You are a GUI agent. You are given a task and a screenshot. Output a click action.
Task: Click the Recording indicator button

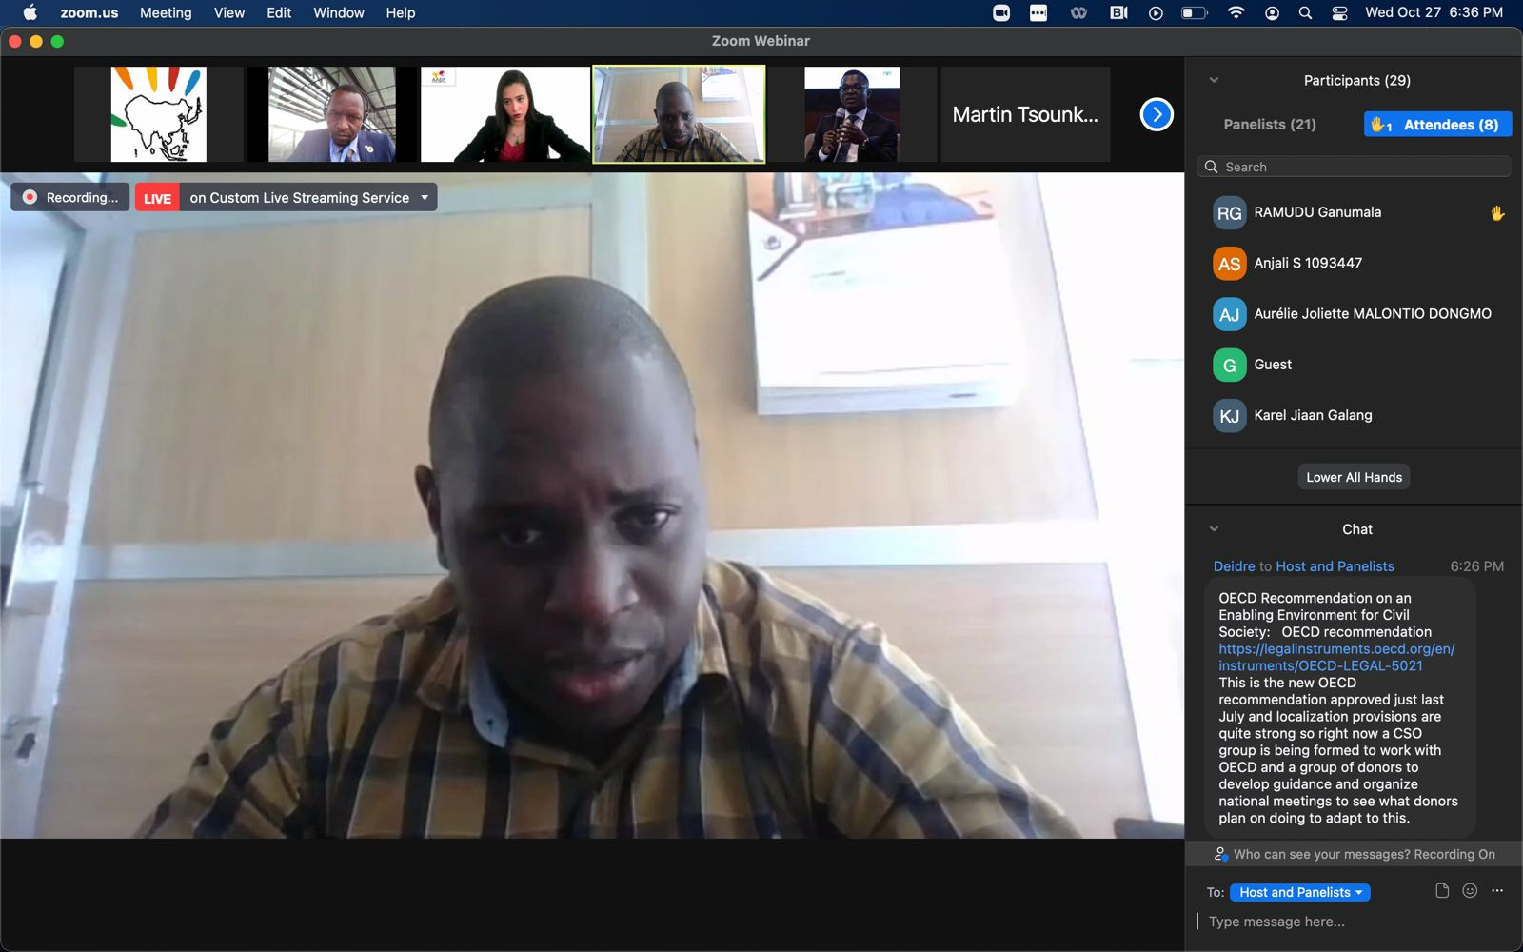click(70, 198)
